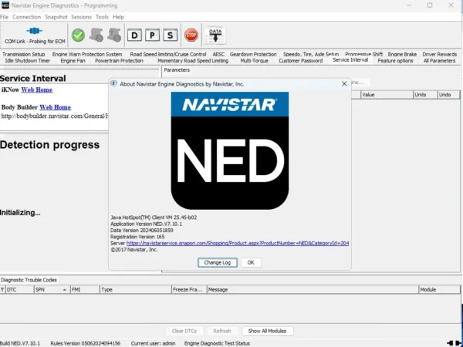Close the About Navistar Engine Diagnostics dialog
The image size is (463, 347).
pyautogui.click(x=344, y=84)
